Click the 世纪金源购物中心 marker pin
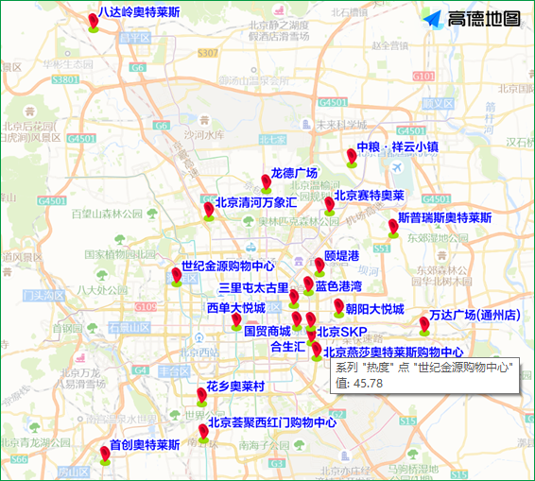535x481 pixels. 177,277
